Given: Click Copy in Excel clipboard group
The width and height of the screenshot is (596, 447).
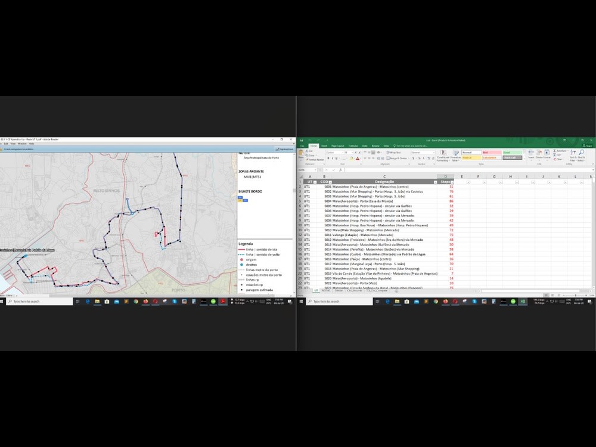Looking at the screenshot, I should pos(311,155).
